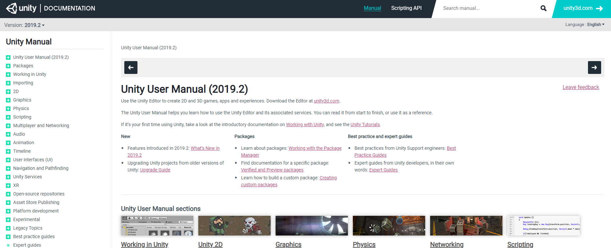Image resolution: width=611 pixels, height=248 pixels.
Task: Open Working in Unity section heading link
Action: pos(145,244)
